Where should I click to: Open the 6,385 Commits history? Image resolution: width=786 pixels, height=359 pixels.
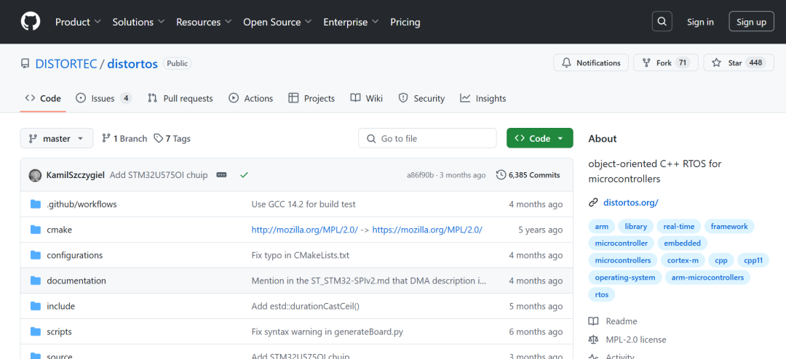point(528,175)
